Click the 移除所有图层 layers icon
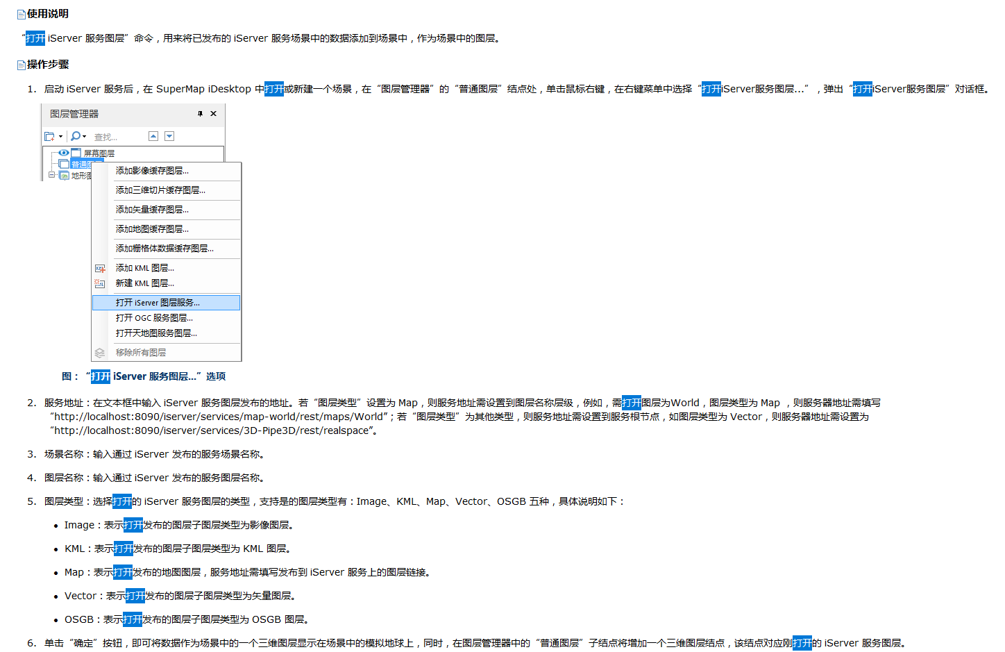 click(x=100, y=353)
